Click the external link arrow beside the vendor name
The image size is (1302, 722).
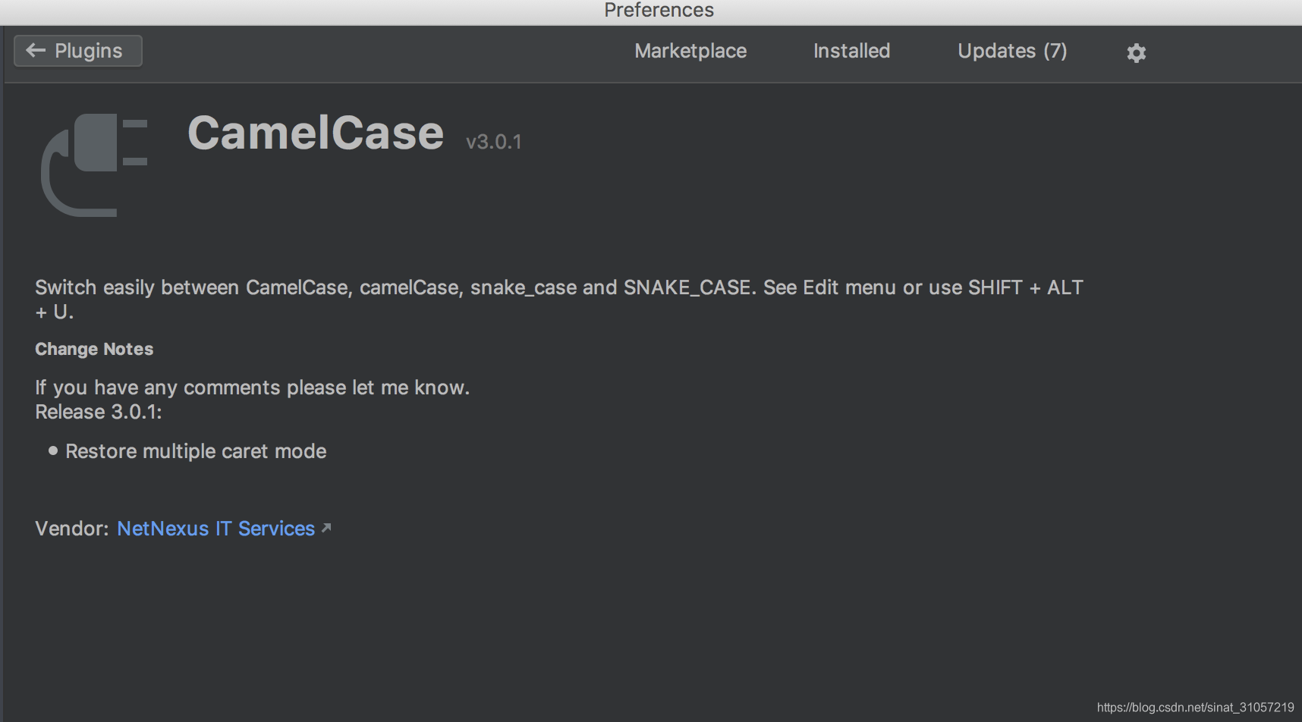326,527
